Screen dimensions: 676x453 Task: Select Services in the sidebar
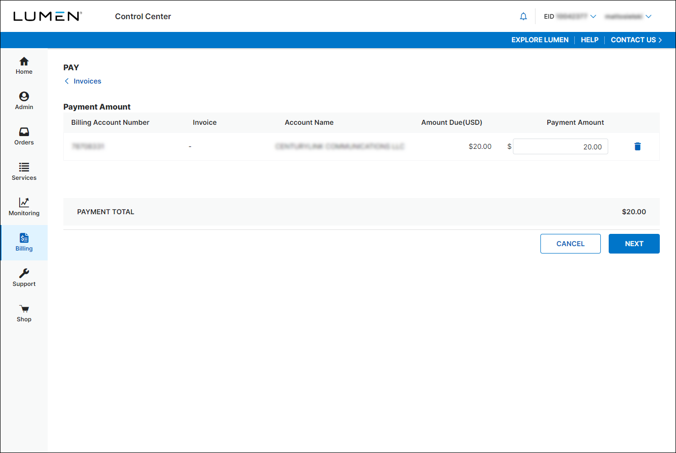24,172
